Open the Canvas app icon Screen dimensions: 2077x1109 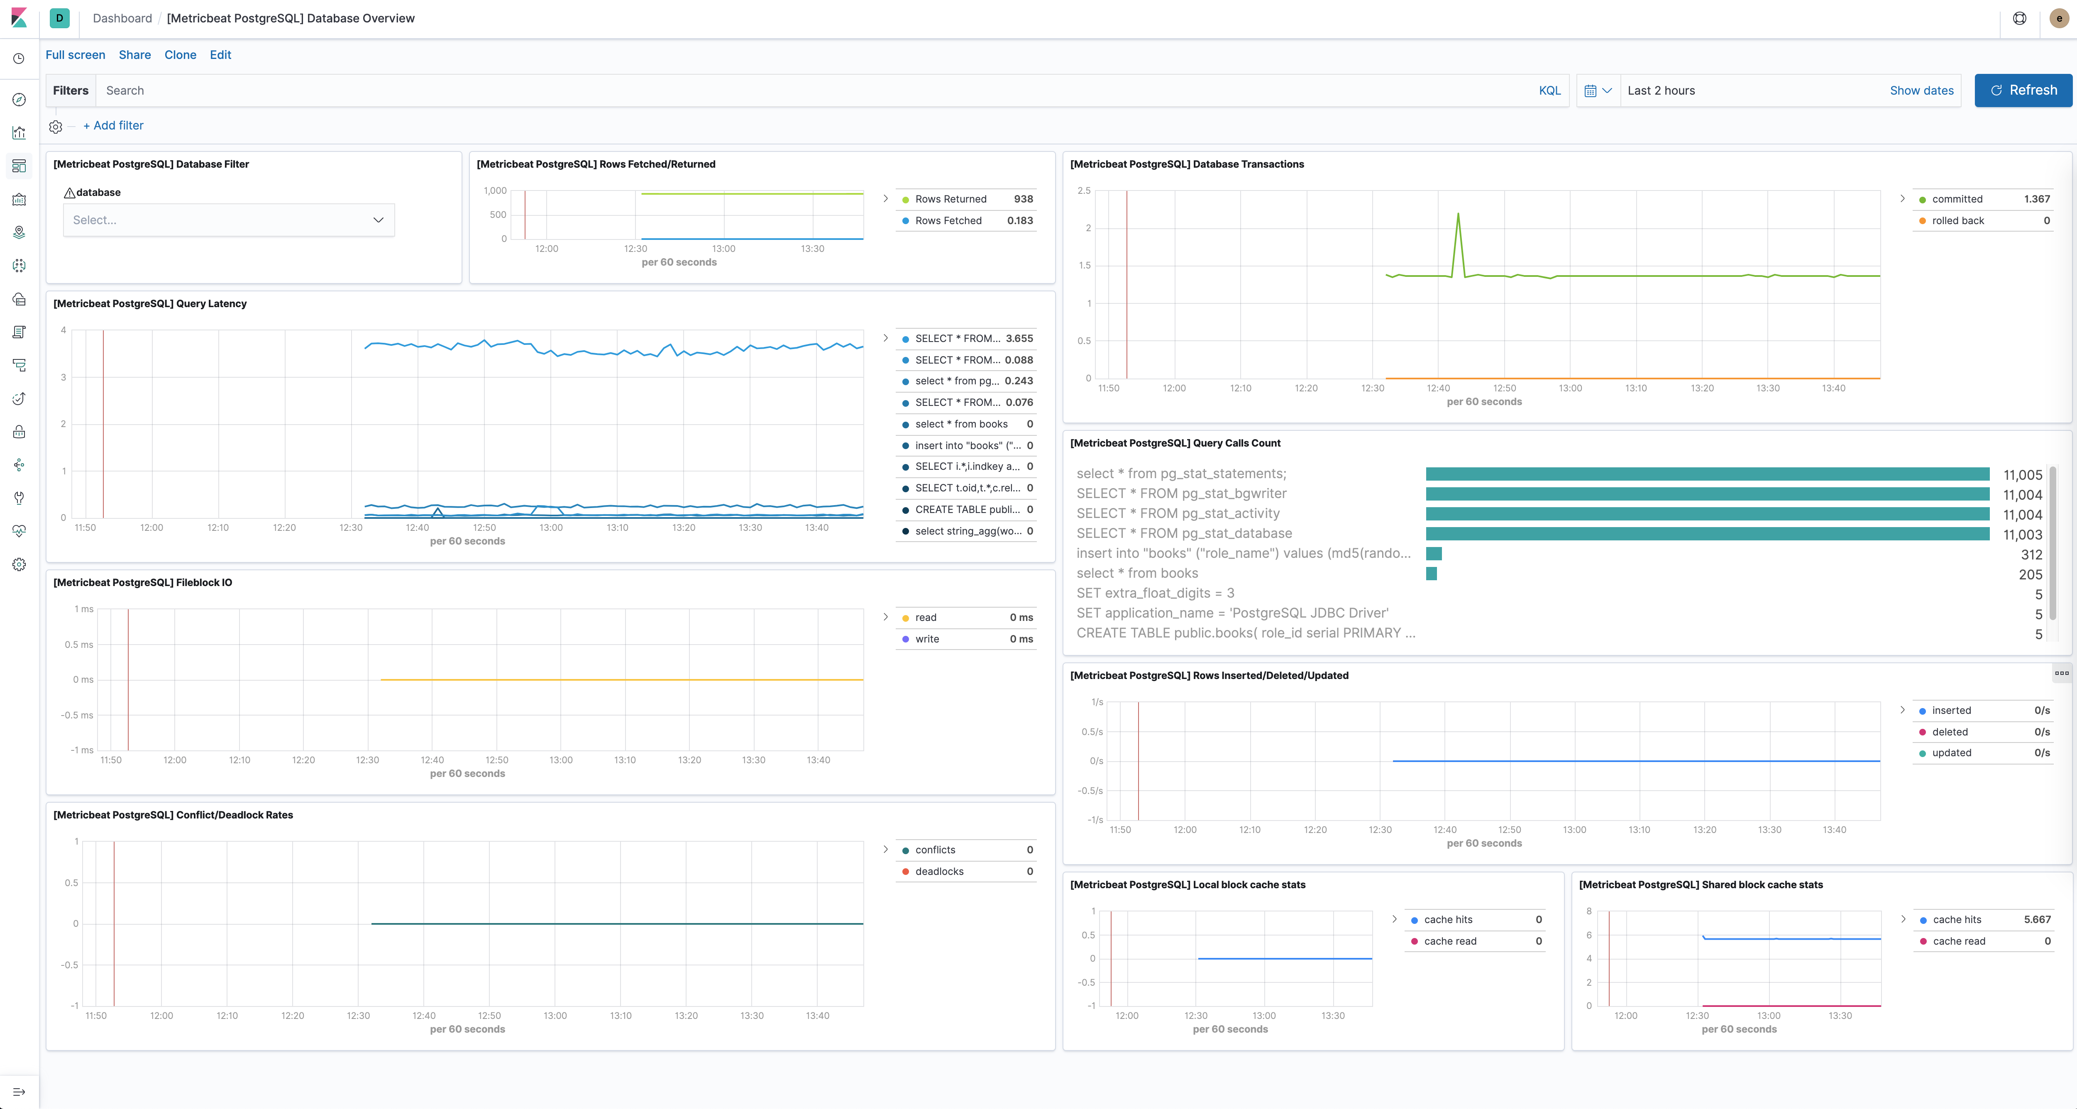tap(19, 200)
